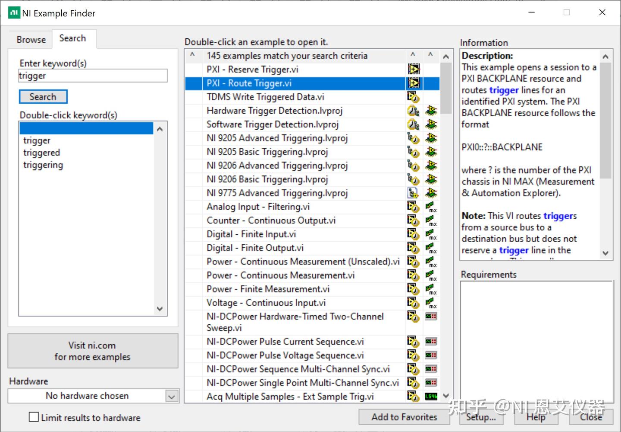Click VI icon beside PXI - Route Trigger.vi
Viewport: 621px width, 432px height.
coord(414,83)
